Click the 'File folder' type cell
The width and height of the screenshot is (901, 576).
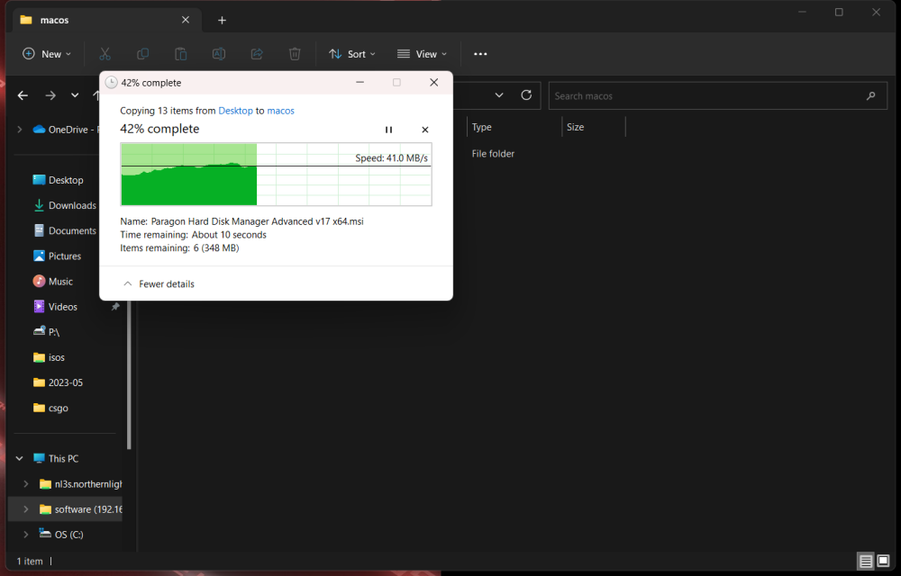pyautogui.click(x=493, y=154)
